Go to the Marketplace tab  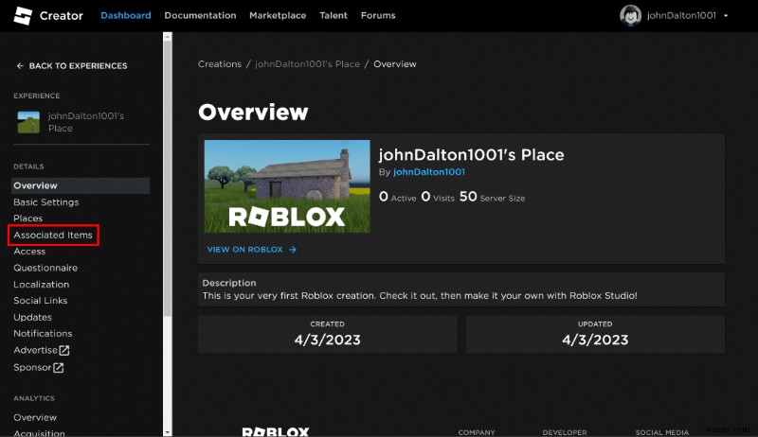click(x=278, y=15)
